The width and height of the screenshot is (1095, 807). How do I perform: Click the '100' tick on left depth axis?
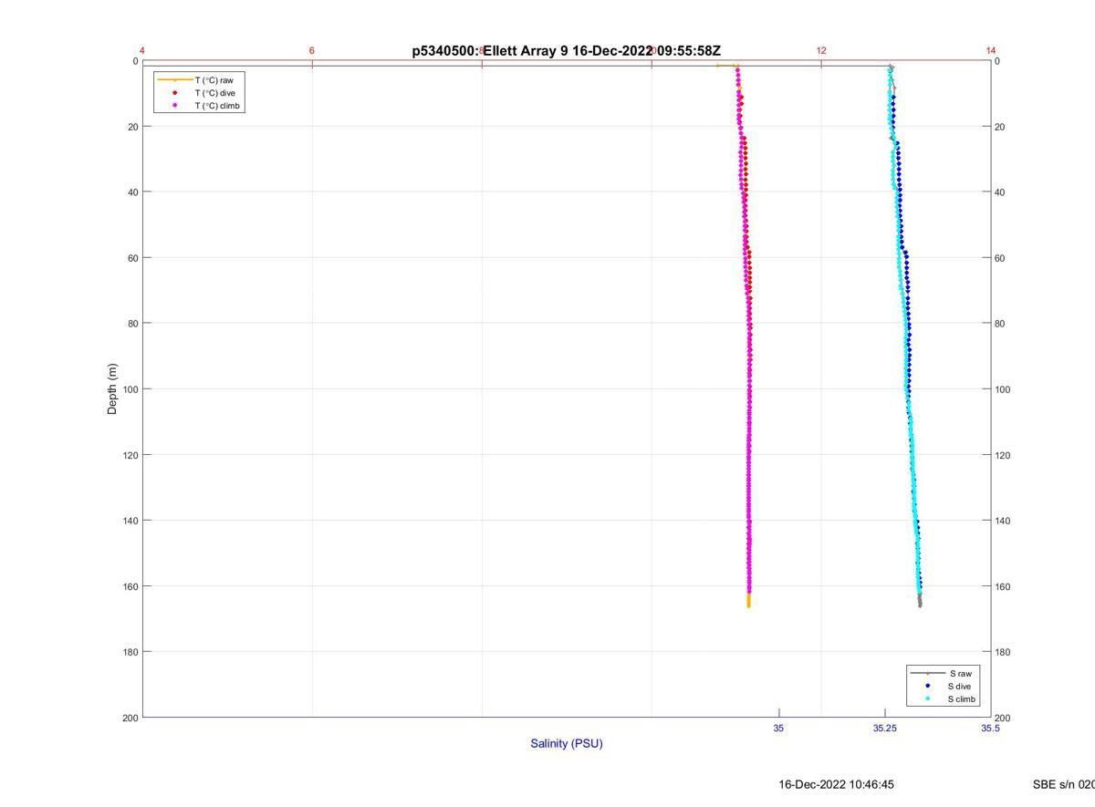(x=130, y=389)
